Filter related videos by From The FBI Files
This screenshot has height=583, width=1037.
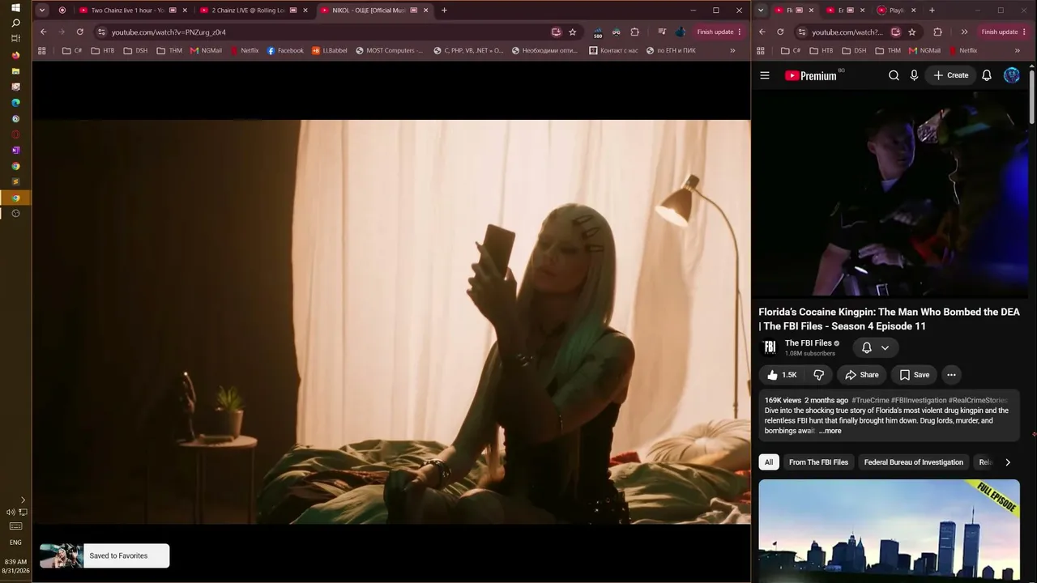pos(818,462)
